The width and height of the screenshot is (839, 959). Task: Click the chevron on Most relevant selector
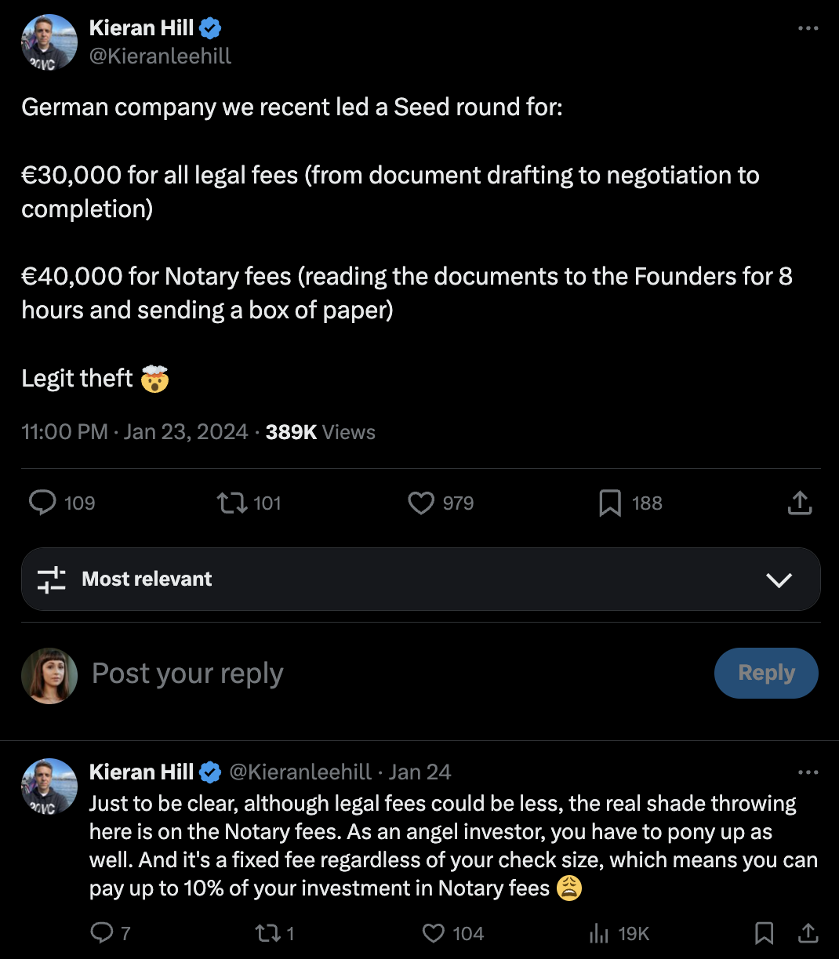click(779, 579)
